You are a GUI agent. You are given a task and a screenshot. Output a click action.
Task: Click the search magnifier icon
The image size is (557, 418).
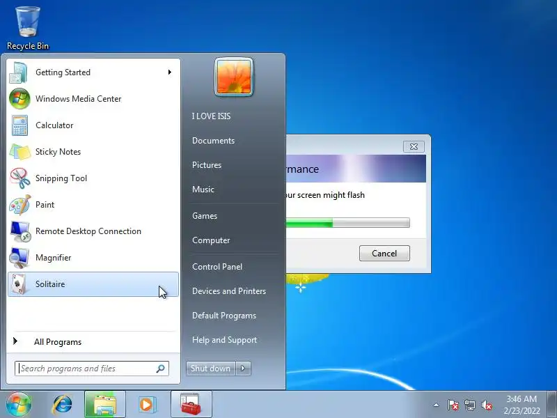pyautogui.click(x=161, y=369)
